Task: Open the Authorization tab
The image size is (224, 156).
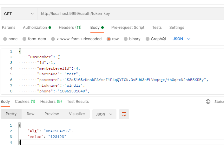Action: (x=37, y=28)
